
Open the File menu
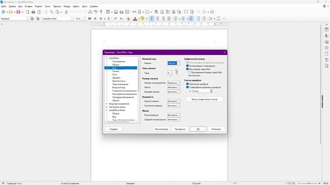pos(4,7)
